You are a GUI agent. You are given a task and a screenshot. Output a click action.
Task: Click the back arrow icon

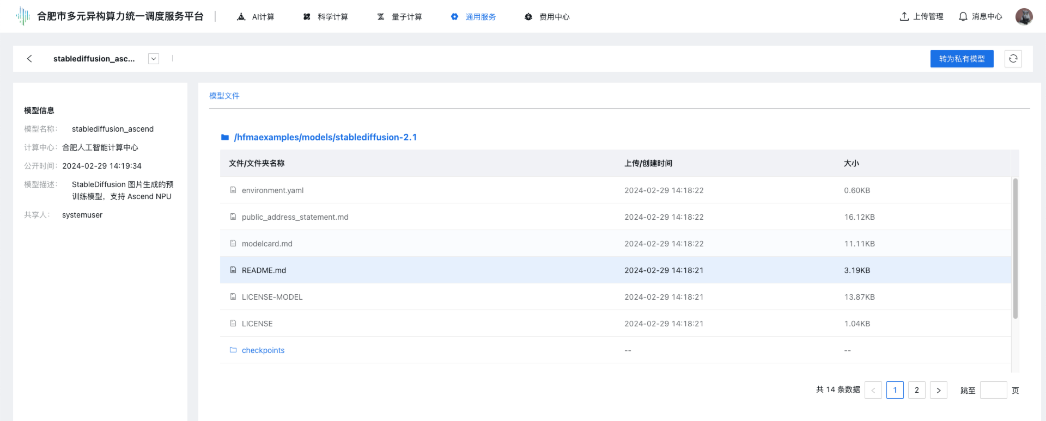29,59
